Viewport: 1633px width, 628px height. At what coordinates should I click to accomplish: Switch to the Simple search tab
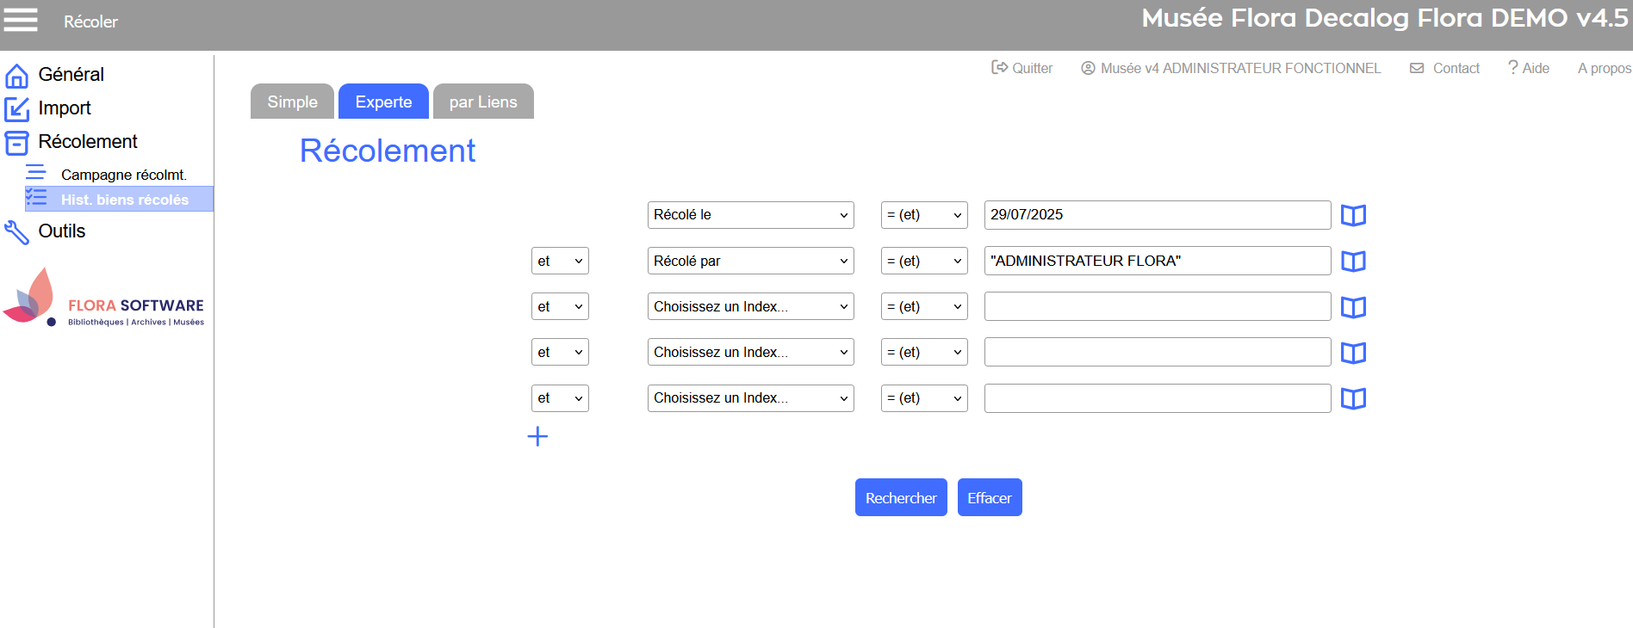[292, 102]
